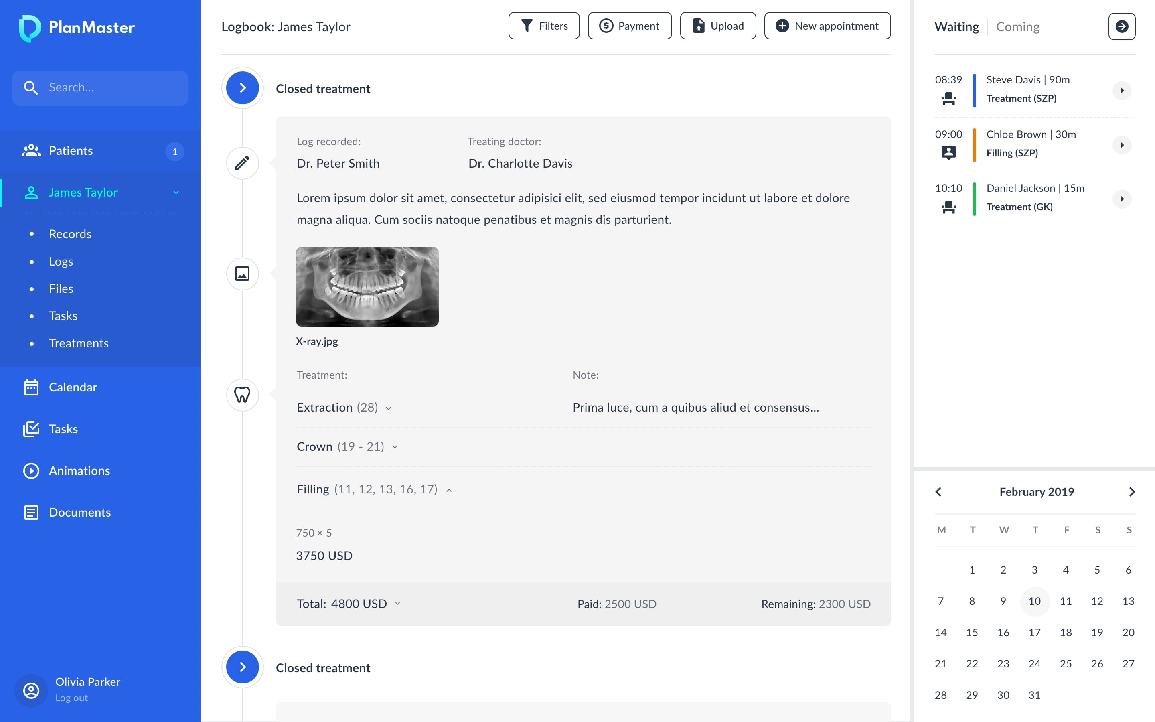Image resolution: width=1155 pixels, height=722 pixels.
Task: Open the X-ray.jpg thumbnail
Action: (x=367, y=286)
